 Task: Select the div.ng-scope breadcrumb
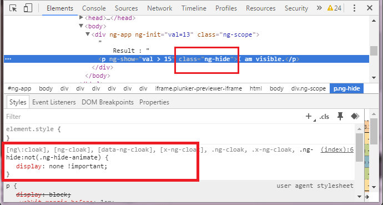coord(308,88)
